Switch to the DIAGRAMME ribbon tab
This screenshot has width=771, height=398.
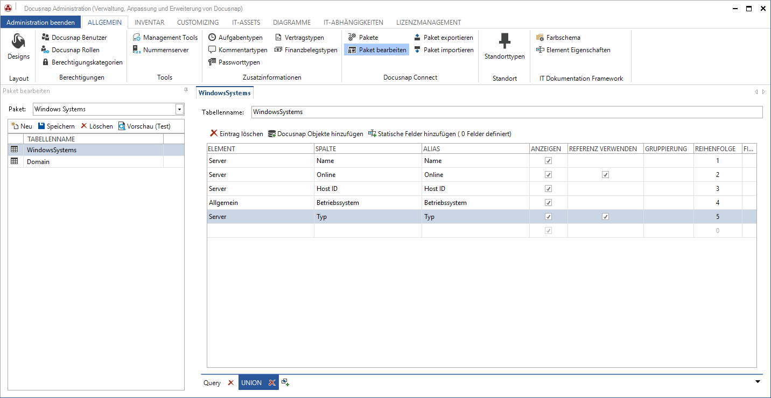(292, 23)
